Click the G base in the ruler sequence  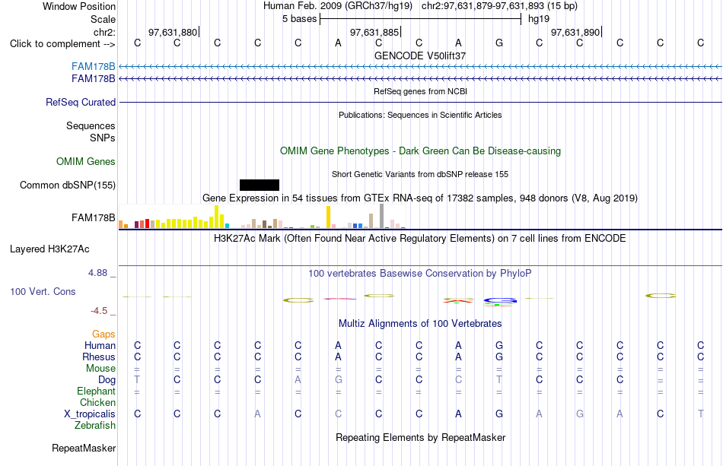tap(499, 43)
